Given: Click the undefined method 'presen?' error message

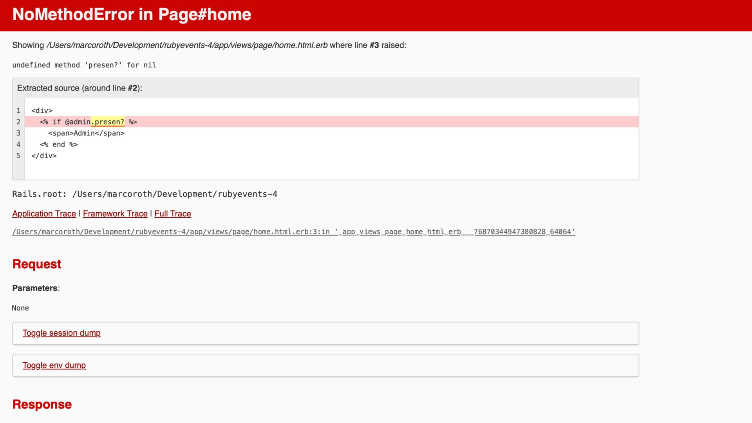Looking at the screenshot, I should point(84,65).
